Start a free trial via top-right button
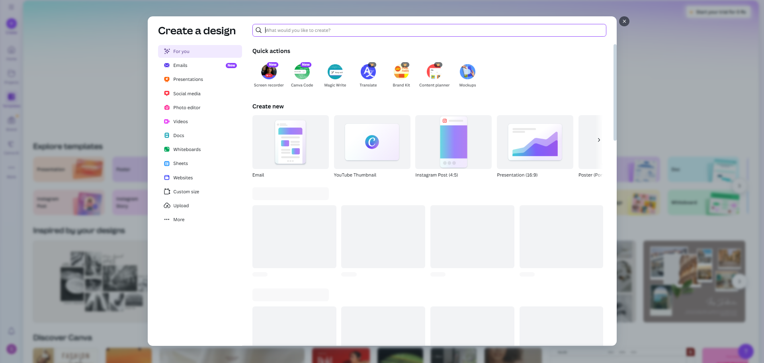Viewport: 764px width, 363px height. 718,12
